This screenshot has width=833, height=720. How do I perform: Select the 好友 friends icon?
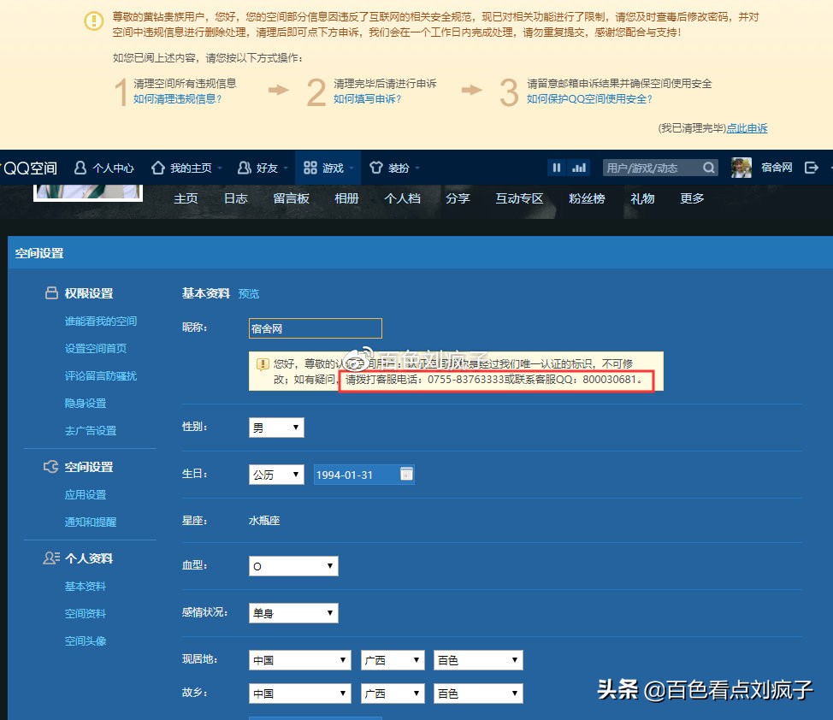pyautogui.click(x=245, y=168)
